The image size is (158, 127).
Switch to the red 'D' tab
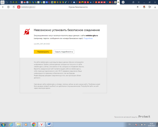tap(85, 2)
